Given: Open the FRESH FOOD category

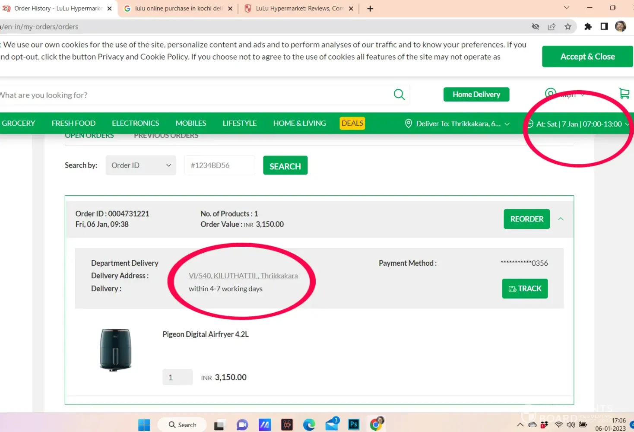Looking at the screenshot, I should pyautogui.click(x=73, y=123).
